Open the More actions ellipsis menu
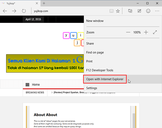 (x=157, y=11)
